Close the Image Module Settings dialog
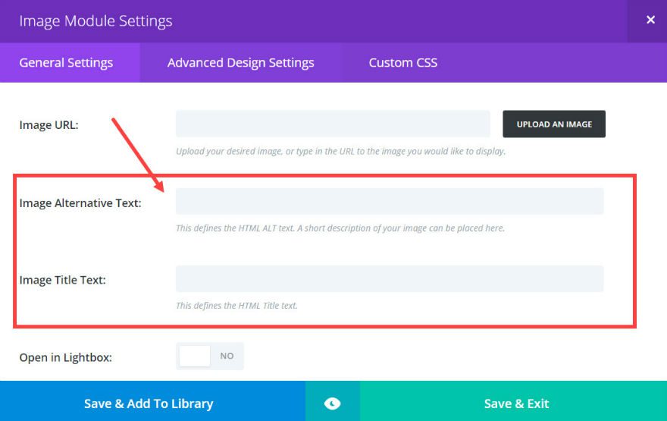The image size is (667, 421). pyautogui.click(x=650, y=20)
